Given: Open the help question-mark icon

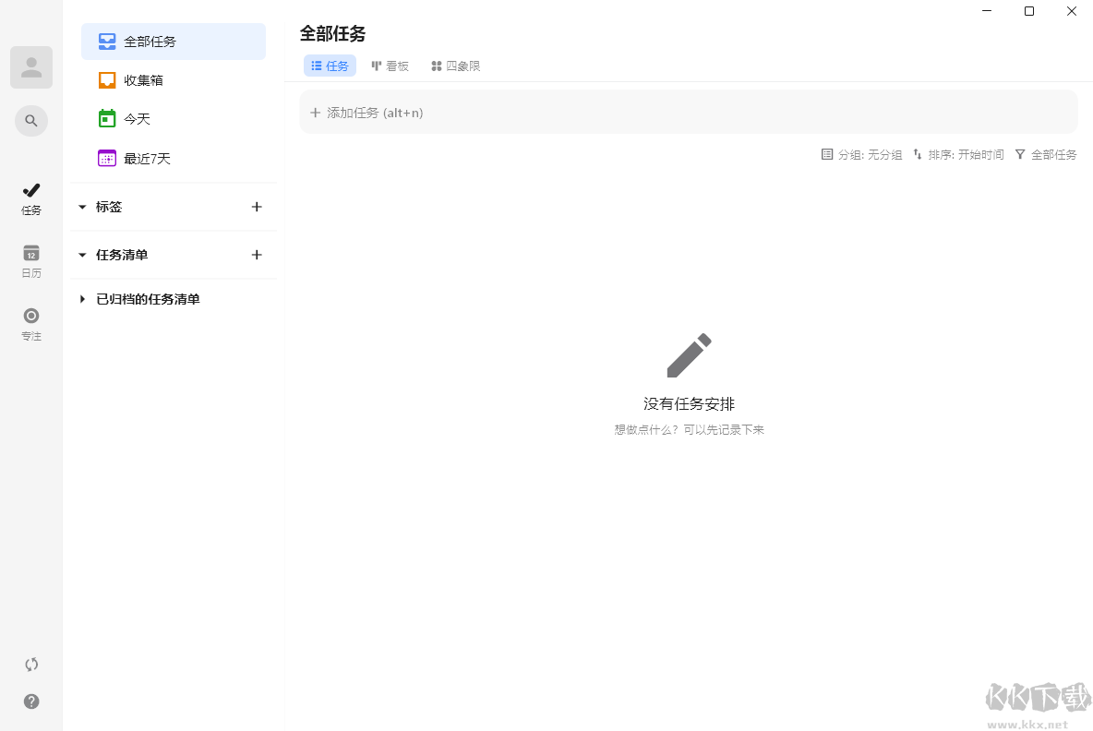Looking at the screenshot, I should (31, 701).
